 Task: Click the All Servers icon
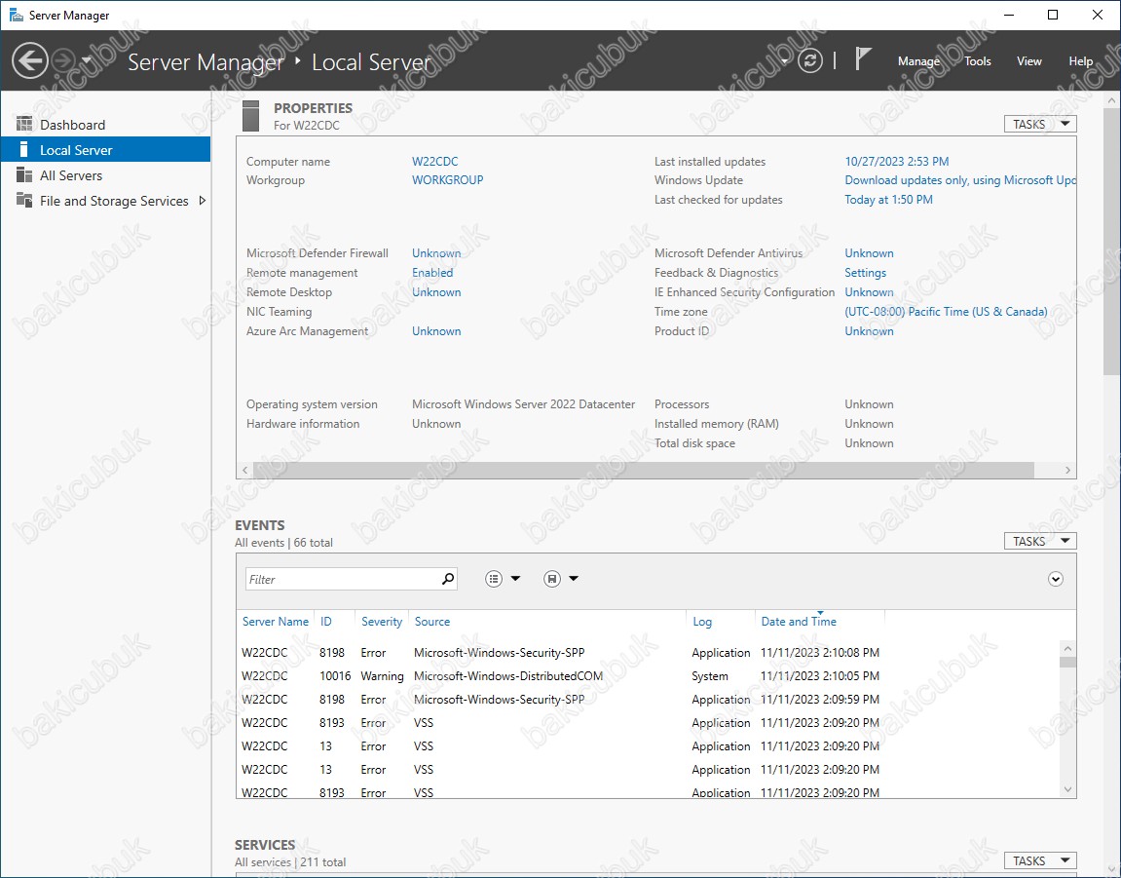pyautogui.click(x=24, y=174)
